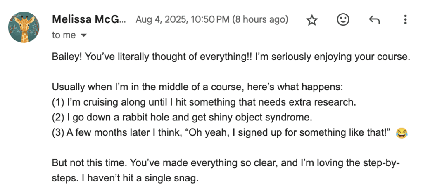Viewport: 423px width, 186px height.
Task: Add an emoji reaction to the message
Action: 343,20
